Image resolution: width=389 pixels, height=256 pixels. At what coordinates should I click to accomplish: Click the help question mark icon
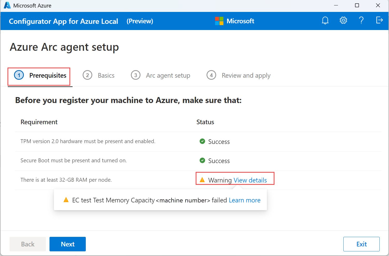coord(361,20)
